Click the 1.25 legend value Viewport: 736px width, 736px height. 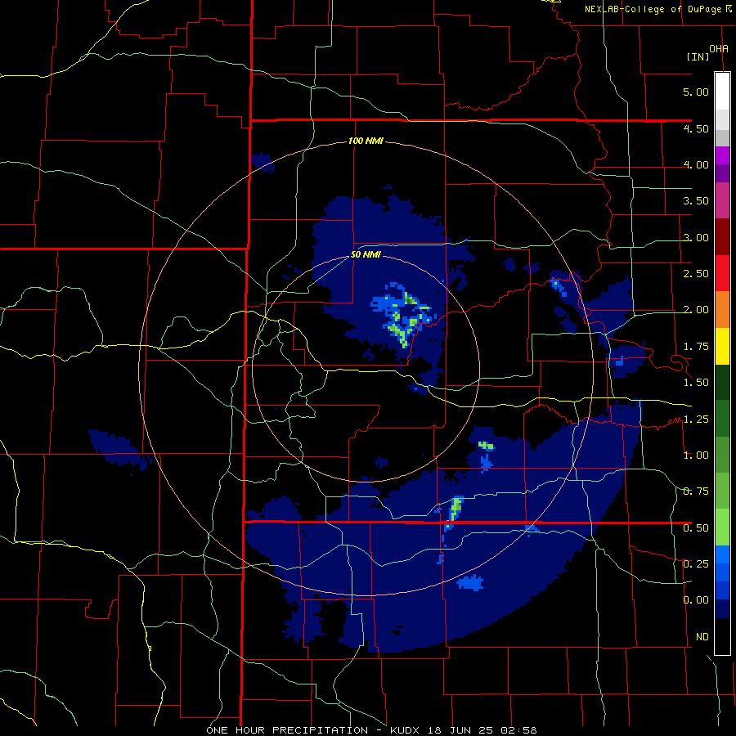(696, 420)
